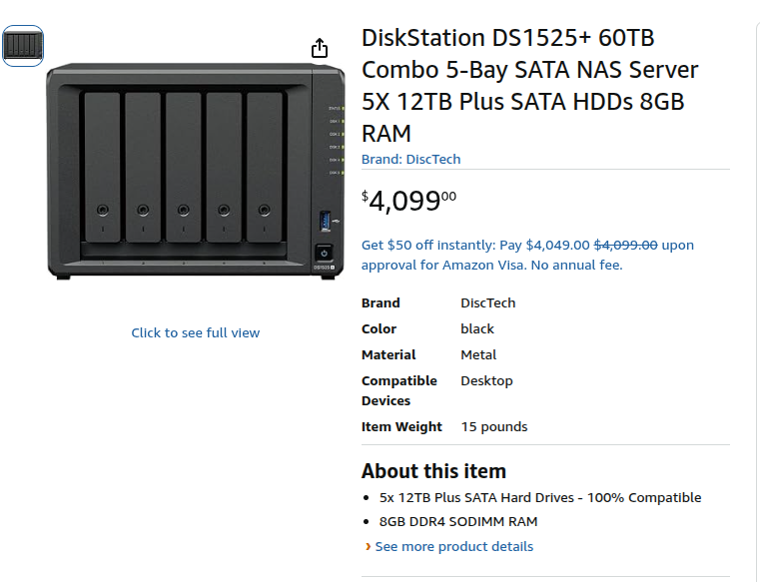Click the 5x 12TB Plus SATA bullet
The image size is (760, 582).
[540, 497]
